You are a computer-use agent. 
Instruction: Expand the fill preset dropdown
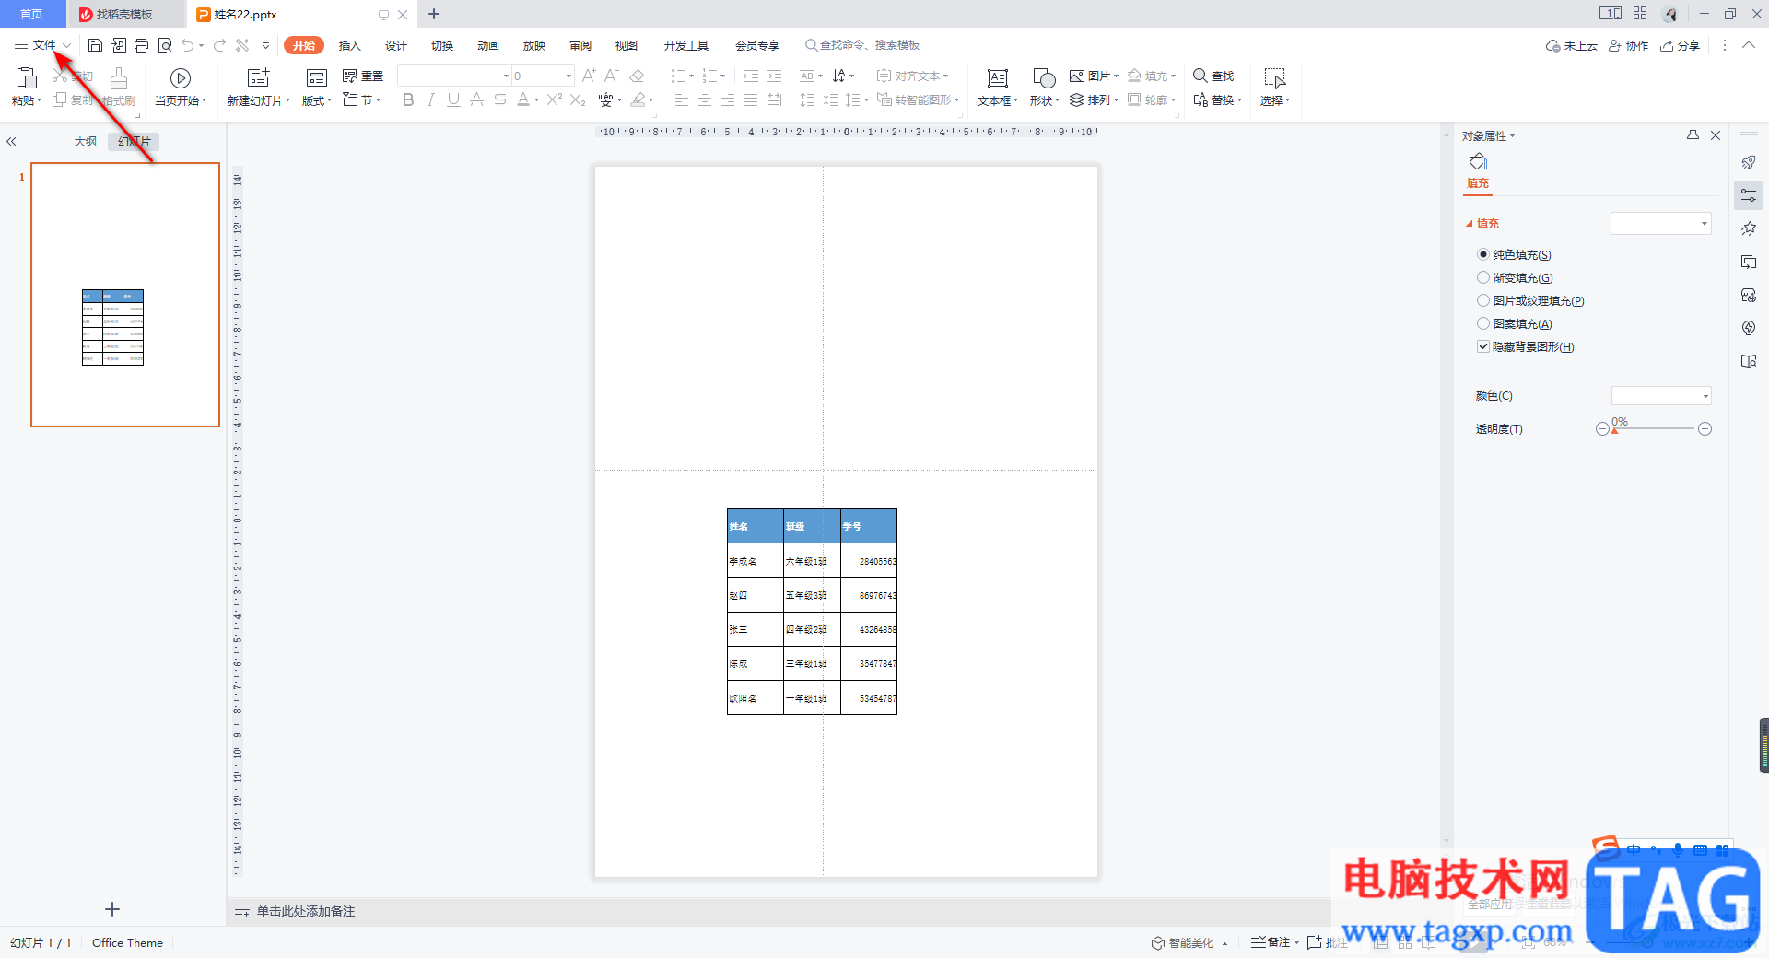[1660, 223]
